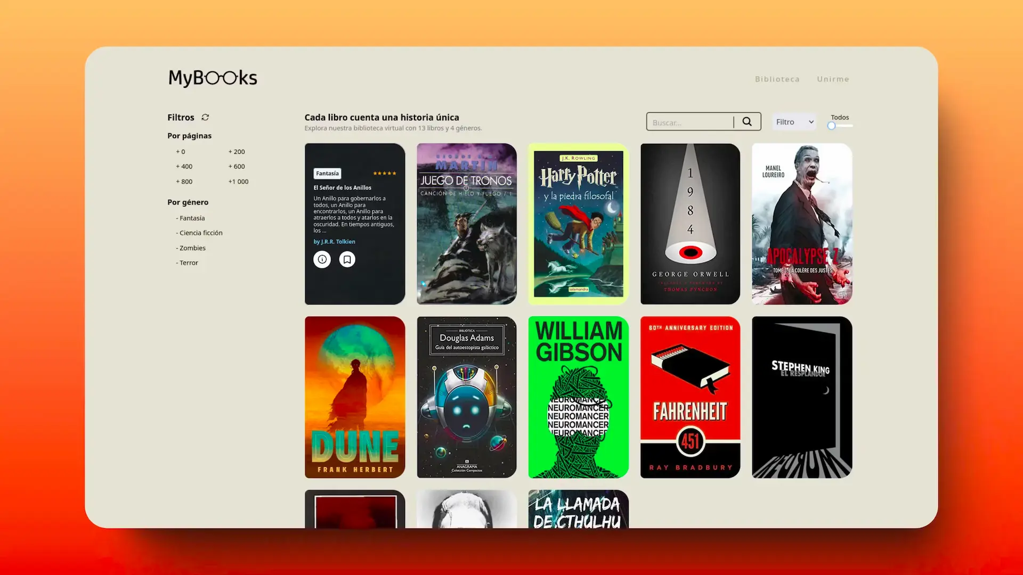Enable the Terror genre filter
This screenshot has height=575, width=1023.
187,262
